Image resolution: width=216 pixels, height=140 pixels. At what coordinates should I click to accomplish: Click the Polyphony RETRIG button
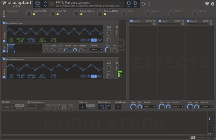[x=90, y=105]
